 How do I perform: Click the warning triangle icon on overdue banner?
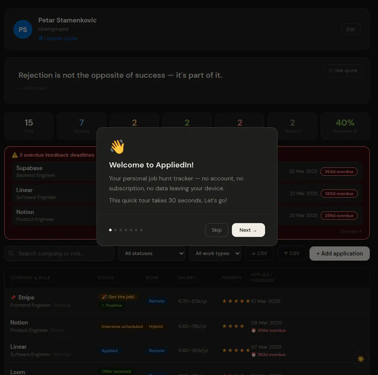click(15, 155)
